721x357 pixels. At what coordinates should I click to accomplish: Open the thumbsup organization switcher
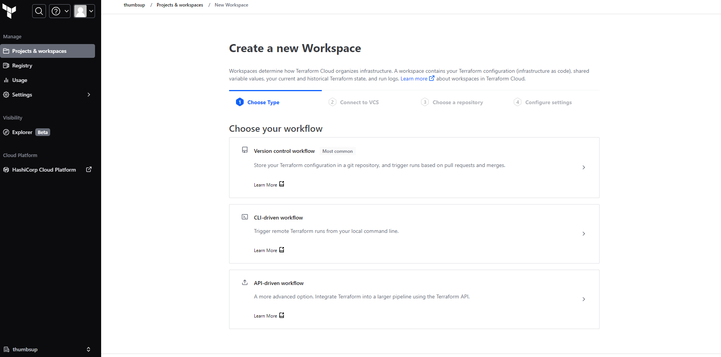tap(48, 349)
